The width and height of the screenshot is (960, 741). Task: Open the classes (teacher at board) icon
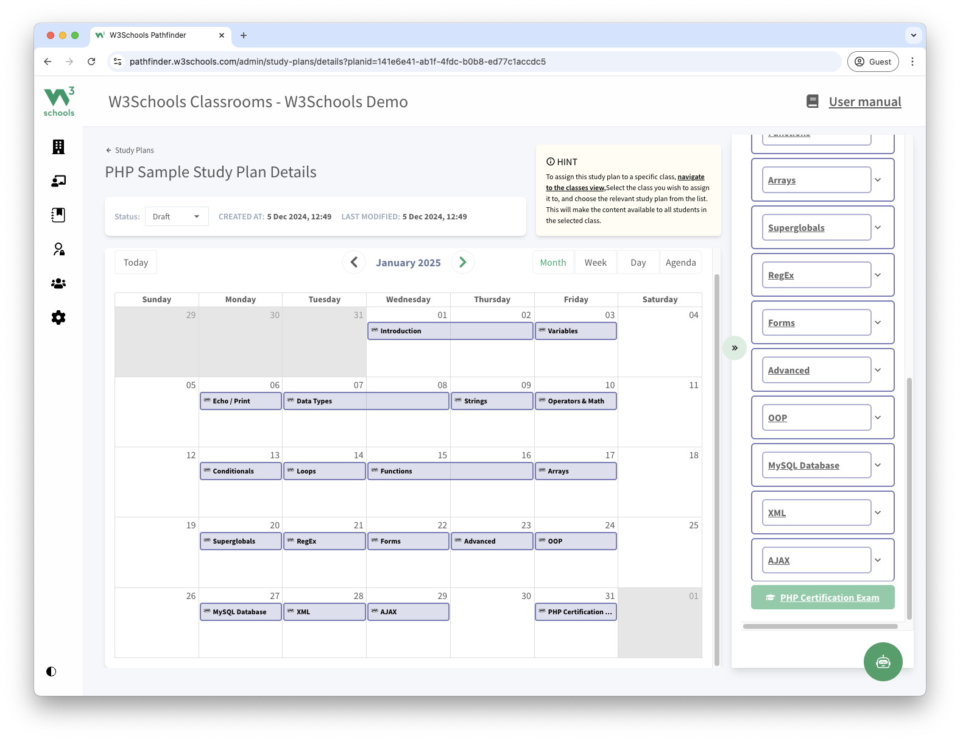coord(58,181)
